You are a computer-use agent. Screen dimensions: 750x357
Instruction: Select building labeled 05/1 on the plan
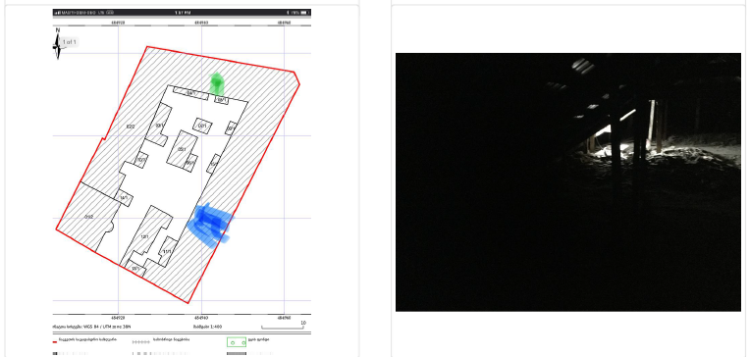tap(182, 149)
